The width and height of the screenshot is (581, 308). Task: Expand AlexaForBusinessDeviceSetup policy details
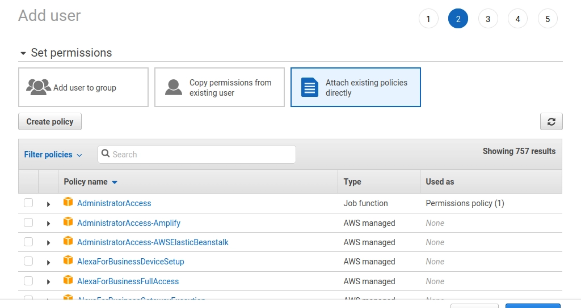click(x=48, y=262)
